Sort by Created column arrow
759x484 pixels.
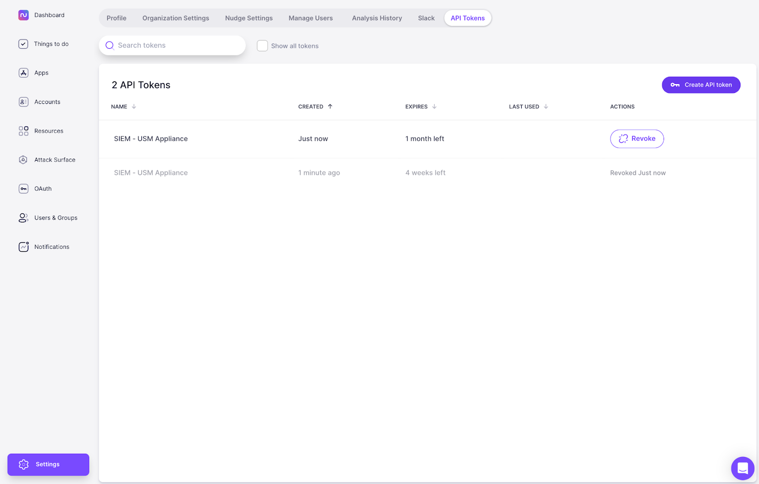point(330,107)
